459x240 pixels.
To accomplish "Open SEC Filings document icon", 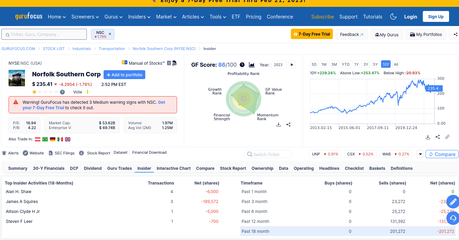I will 51,153.
